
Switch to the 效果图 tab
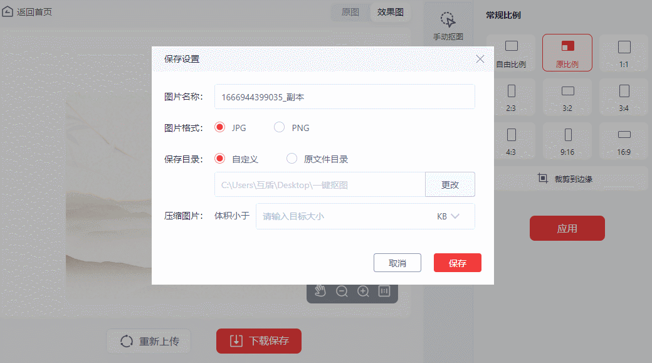(x=391, y=12)
